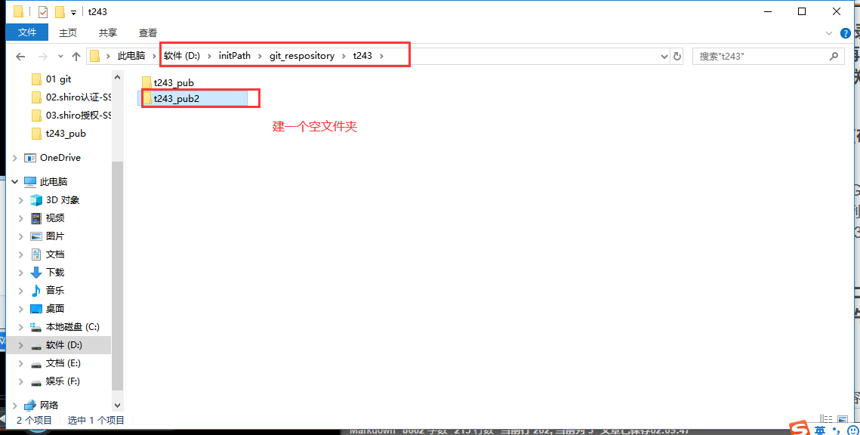
Task: Expand the OneDrive tree node
Action: 15,158
